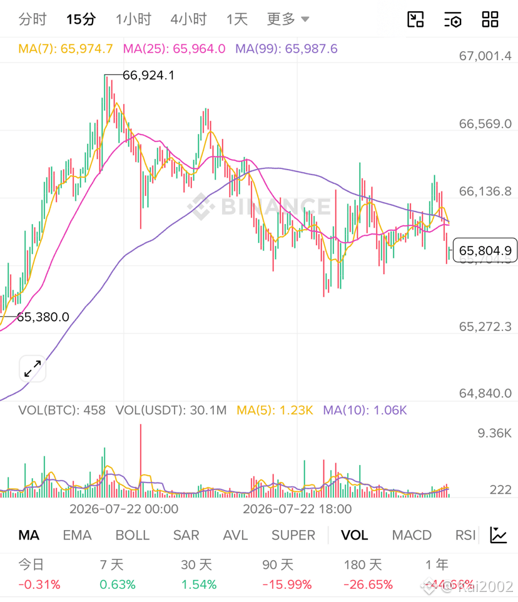This screenshot has width=518, height=602.
Task: Click the 30 天 1.54% performance value
Action: (199, 584)
